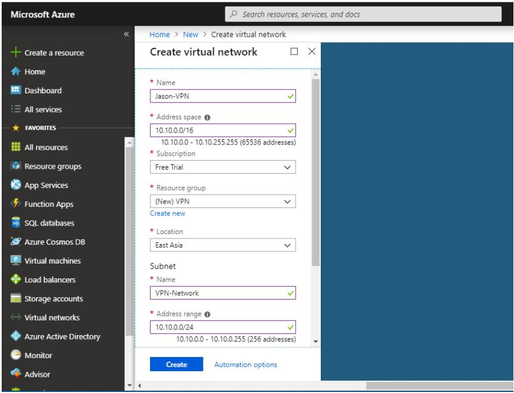Click the horizontal scrollbar left arrow
The height and width of the screenshot is (393, 514).
coord(140,386)
